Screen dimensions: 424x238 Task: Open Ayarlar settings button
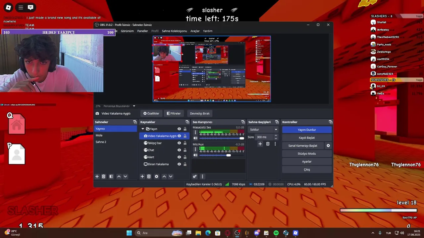[x=307, y=162]
